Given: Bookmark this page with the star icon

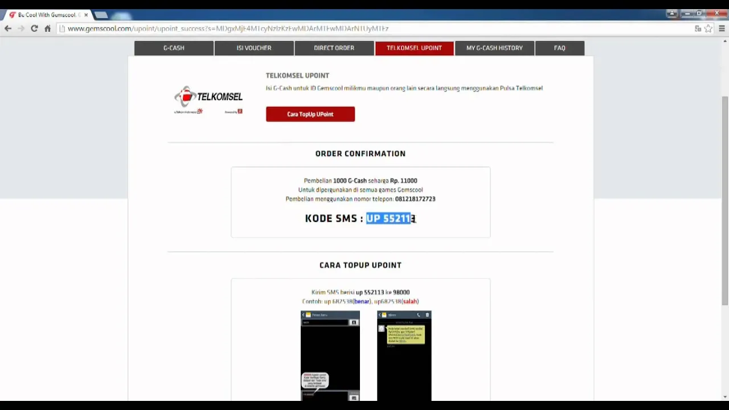Looking at the screenshot, I should coord(708,28).
